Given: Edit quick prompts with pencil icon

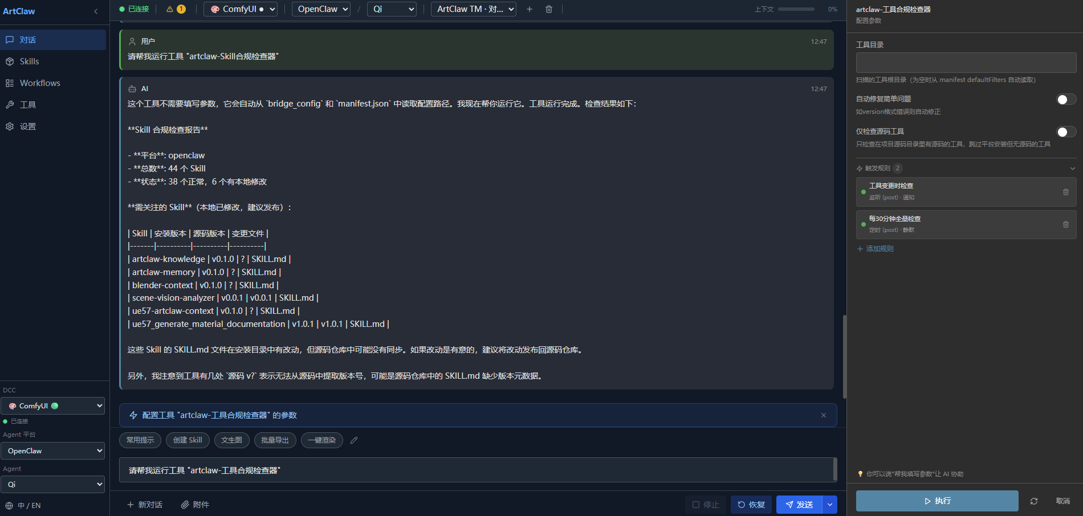Looking at the screenshot, I should [354, 440].
